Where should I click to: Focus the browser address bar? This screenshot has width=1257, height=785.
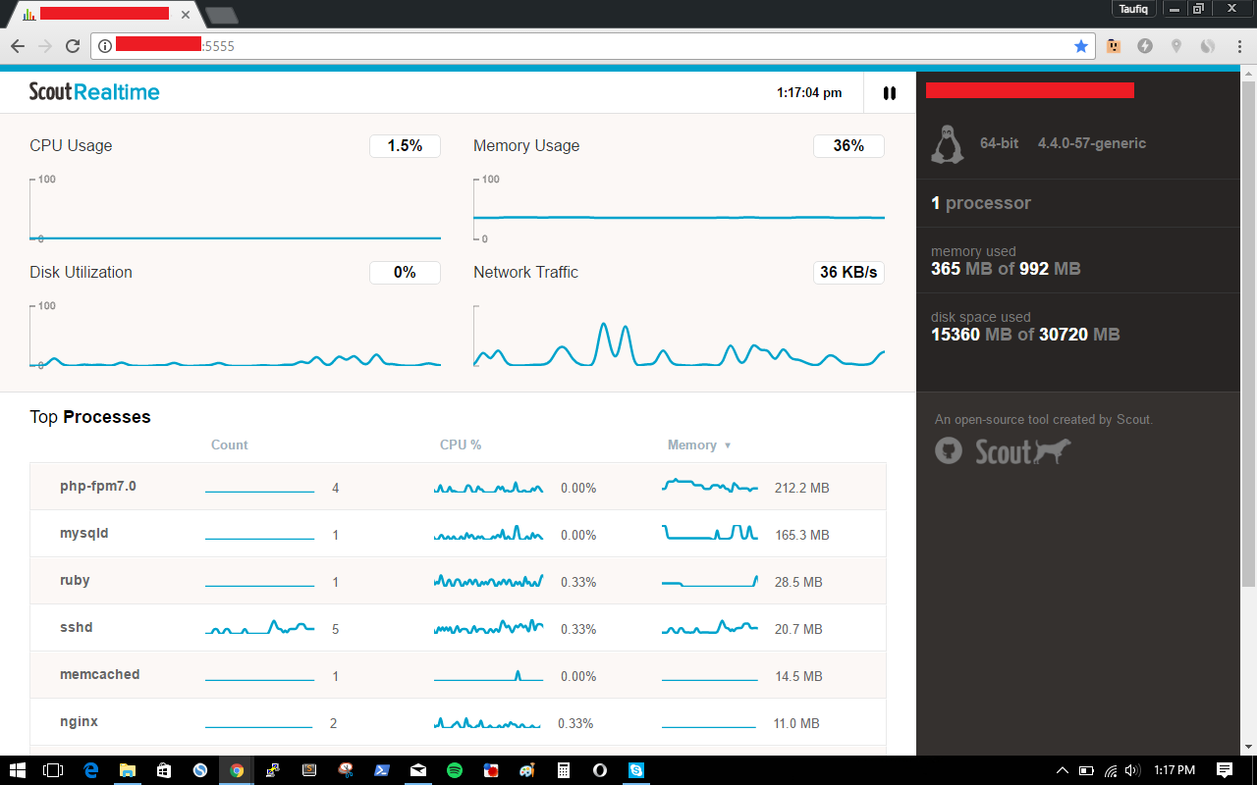pos(592,46)
